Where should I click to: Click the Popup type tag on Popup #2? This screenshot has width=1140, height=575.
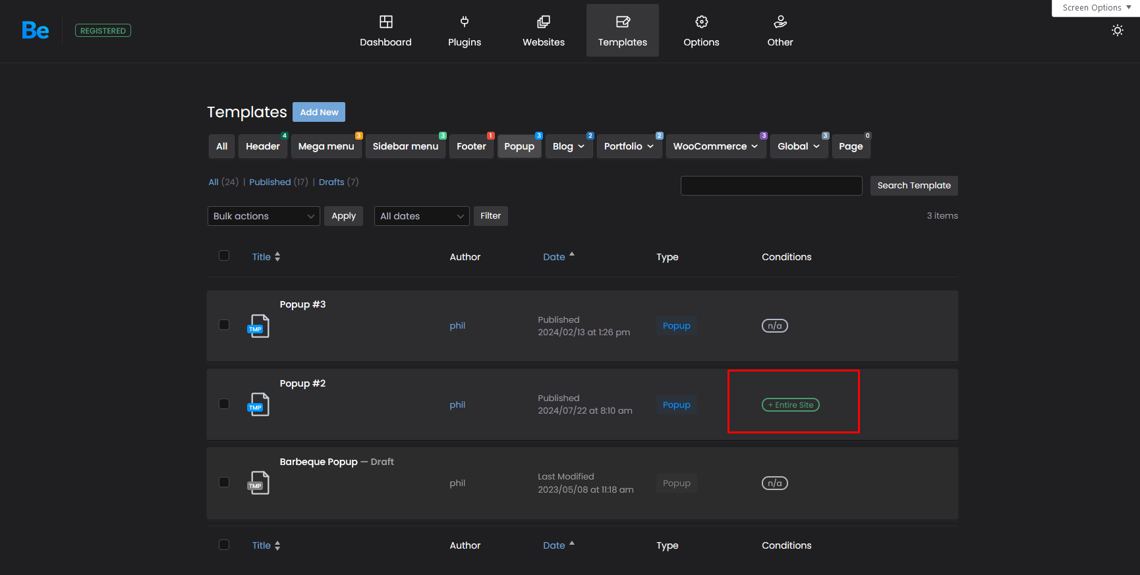[x=677, y=404]
